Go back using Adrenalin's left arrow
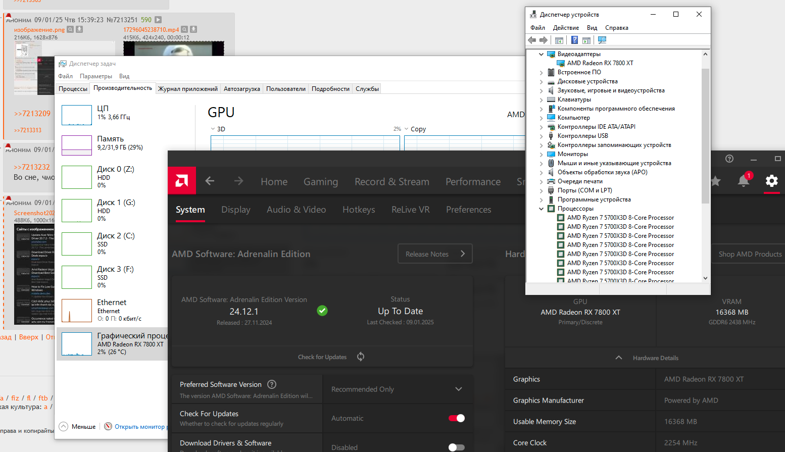785x452 pixels. tap(210, 181)
